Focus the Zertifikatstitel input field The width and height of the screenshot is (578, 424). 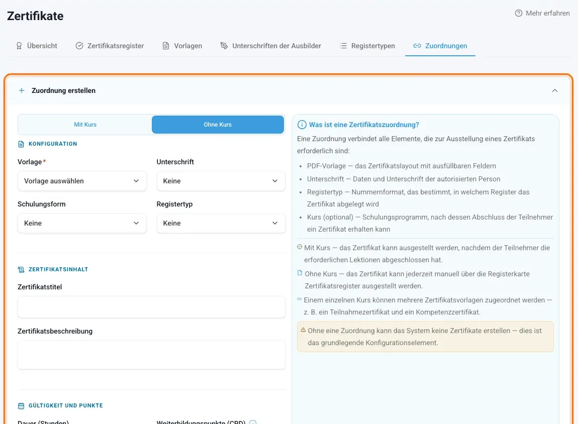[x=151, y=307]
